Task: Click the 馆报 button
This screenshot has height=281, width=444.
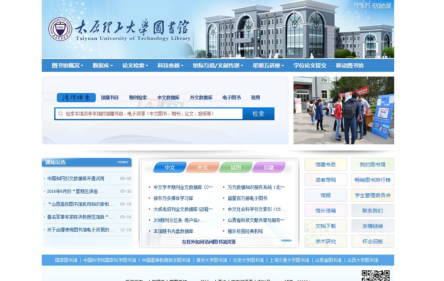Action: point(325,195)
